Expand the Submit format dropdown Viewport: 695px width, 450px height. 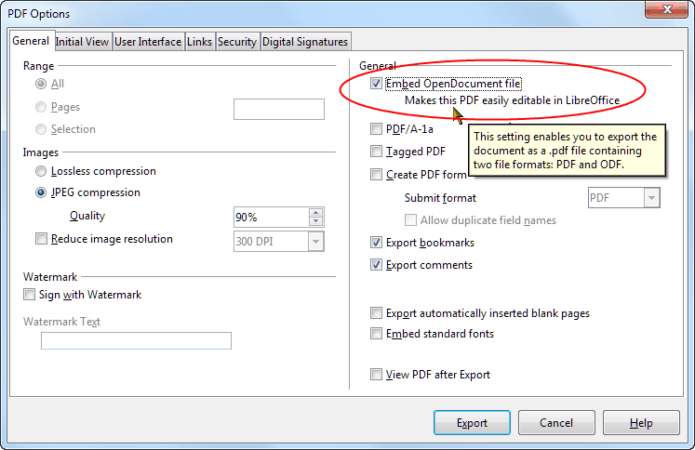651,198
